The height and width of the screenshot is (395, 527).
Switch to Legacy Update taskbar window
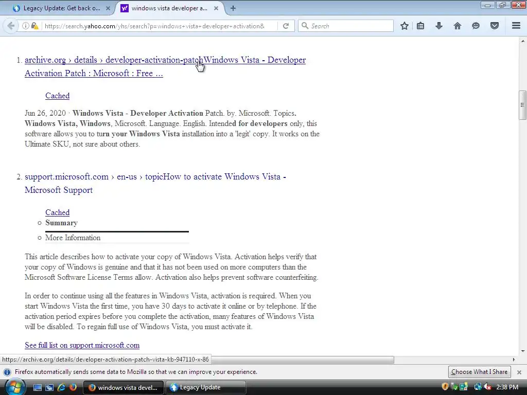click(x=206, y=387)
